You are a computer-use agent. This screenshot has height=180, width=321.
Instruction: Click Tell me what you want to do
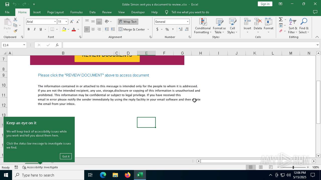pyautogui.click(x=190, y=12)
